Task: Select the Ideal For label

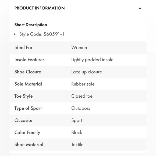Action: pyautogui.click(x=23, y=47)
